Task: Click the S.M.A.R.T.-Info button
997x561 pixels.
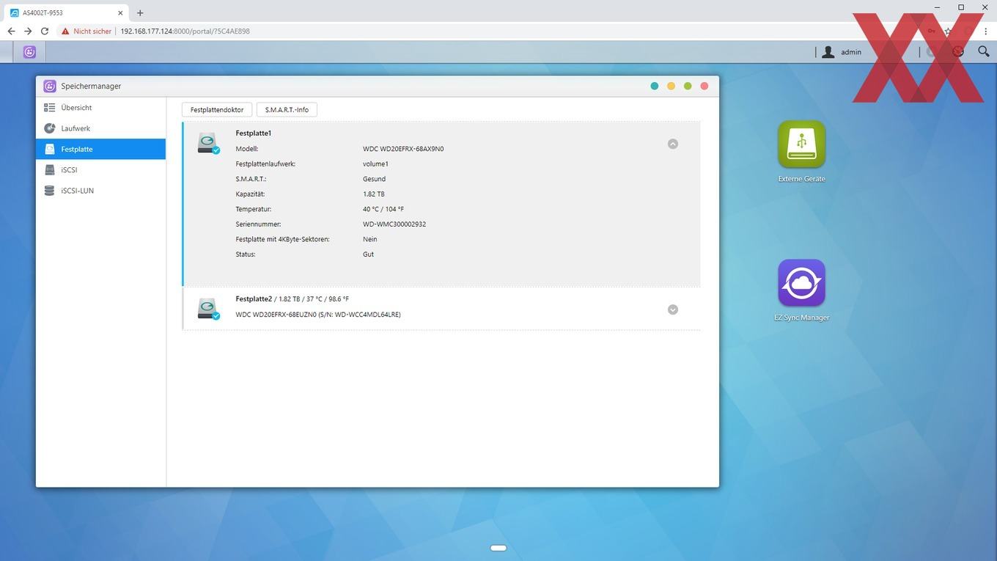Action: click(287, 109)
